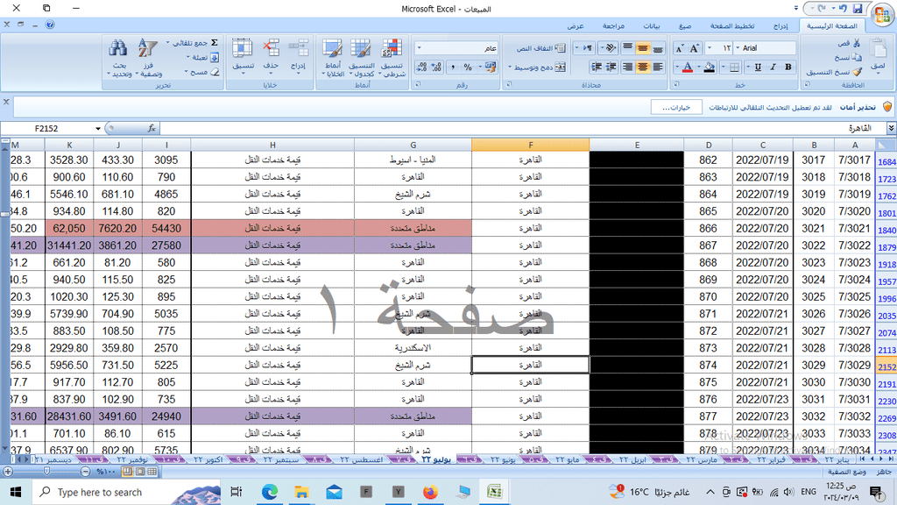Apply percent style format
Screen dimensions: 897x505
click(468, 67)
